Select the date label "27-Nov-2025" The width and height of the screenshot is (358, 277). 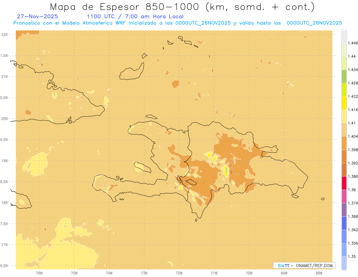[x=38, y=16]
